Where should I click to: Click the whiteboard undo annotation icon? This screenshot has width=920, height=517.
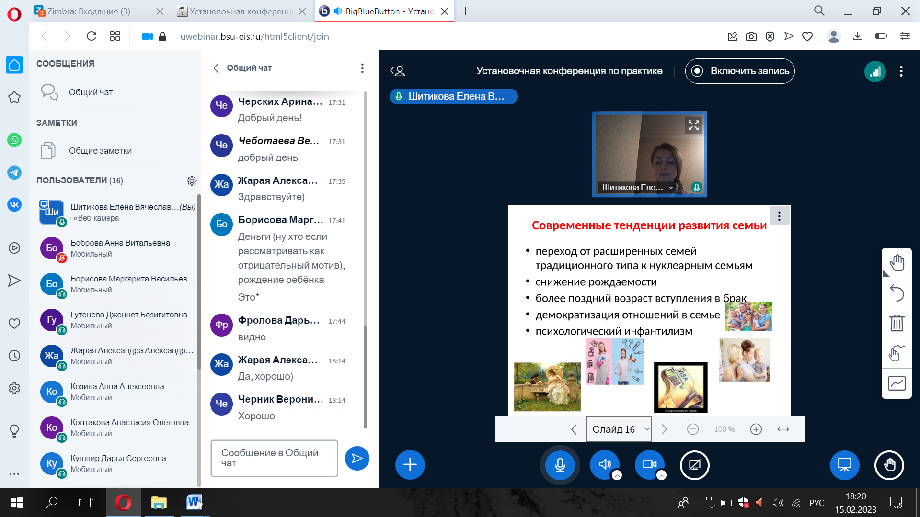(897, 293)
